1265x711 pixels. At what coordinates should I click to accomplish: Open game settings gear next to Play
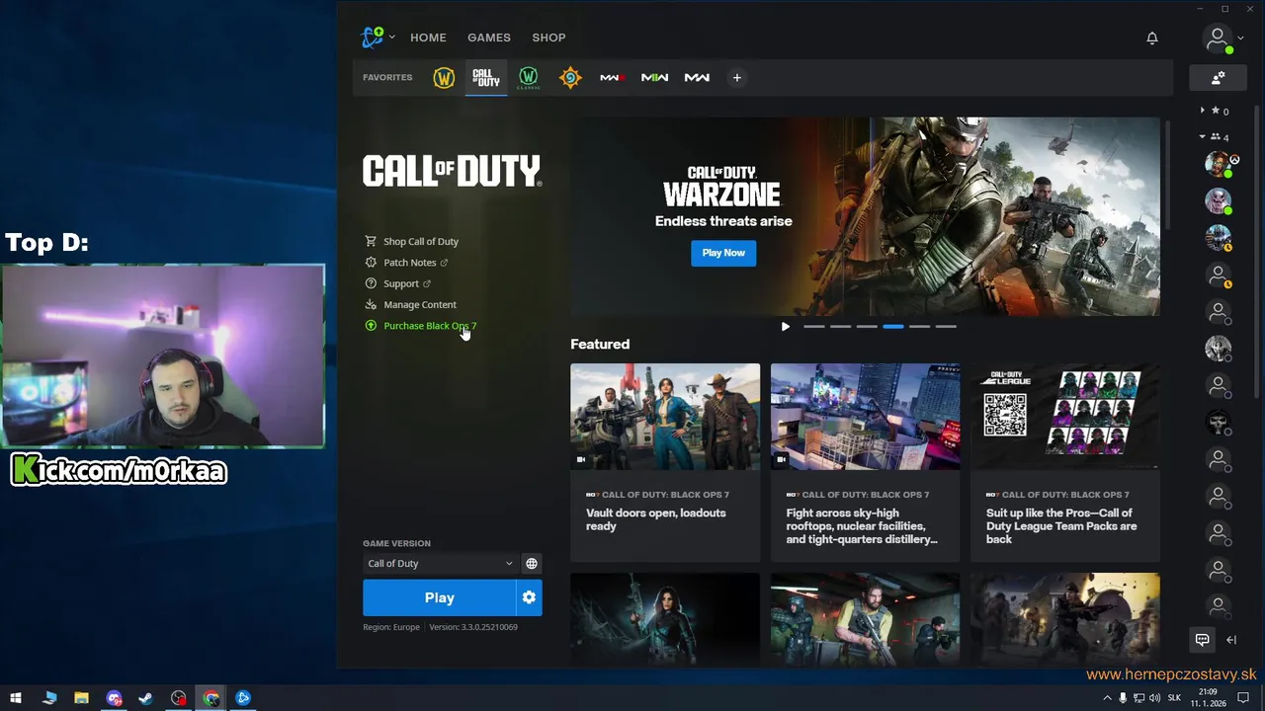530,597
